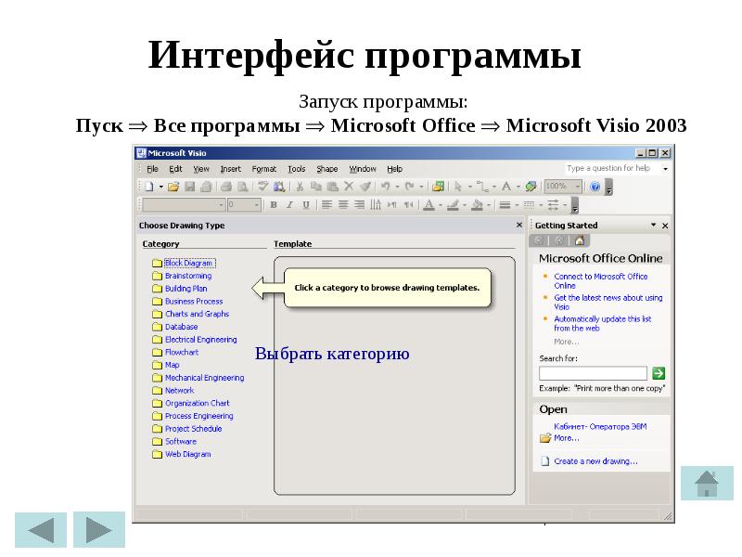Open the Font size combo box
Screen dimensions: 742x557
244,205
